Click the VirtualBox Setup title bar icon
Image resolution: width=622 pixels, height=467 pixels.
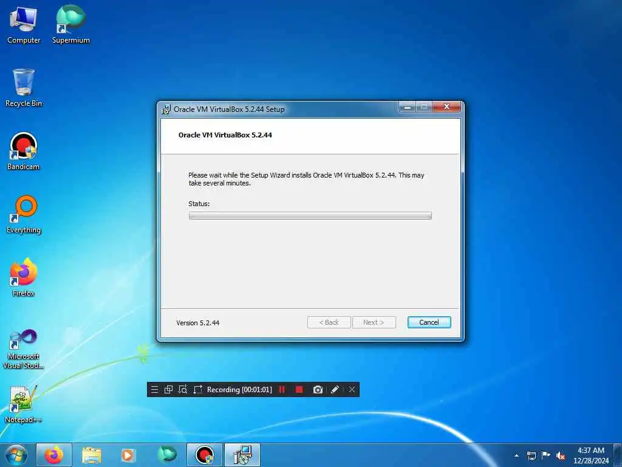(x=166, y=109)
